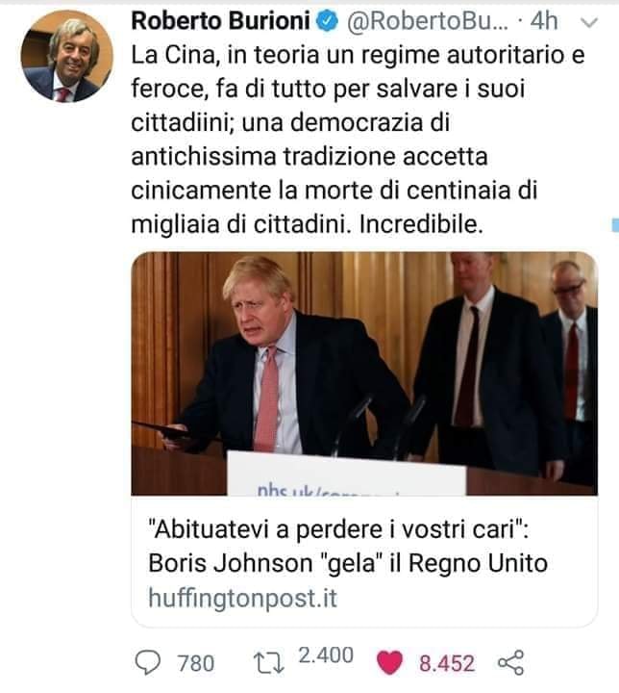
Task: Click the @RobertoBu... handle
Action: pos(428,21)
